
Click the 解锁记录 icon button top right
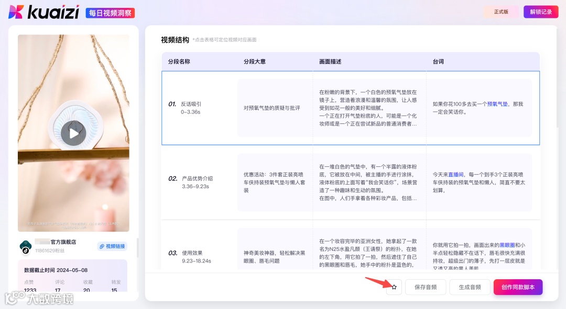pos(540,11)
